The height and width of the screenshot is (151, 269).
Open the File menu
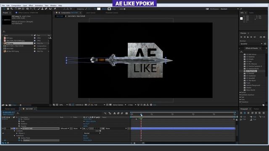(3, 5)
